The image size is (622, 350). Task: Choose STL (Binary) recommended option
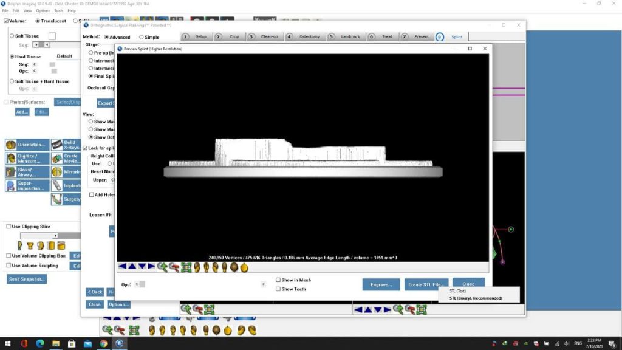click(476, 298)
